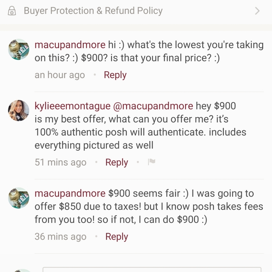
Task: Click the lock icon beside Buyer Protection
Action: 12,11
